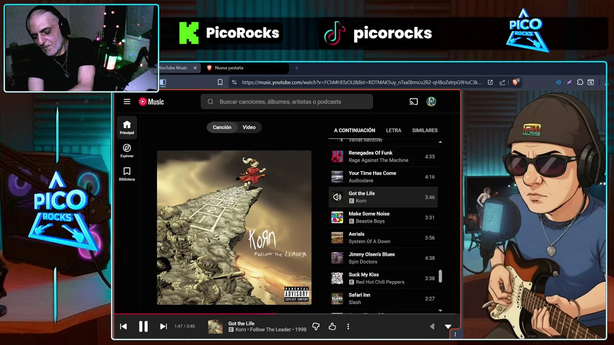Play Suck My Kiss from queue
Screen dimensions: 614x345
[x=383, y=278]
